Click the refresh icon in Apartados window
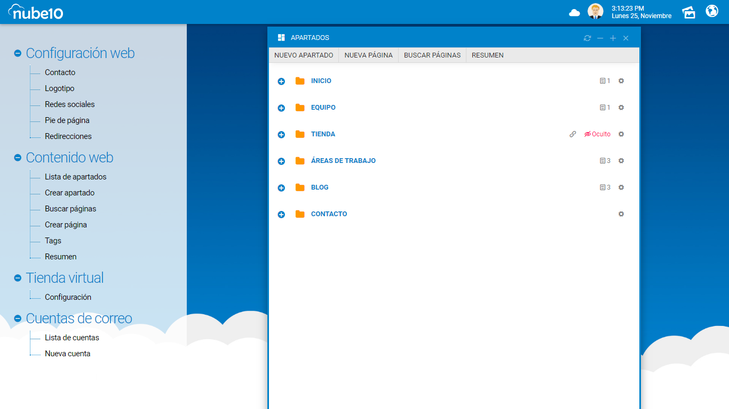 [x=587, y=38]
